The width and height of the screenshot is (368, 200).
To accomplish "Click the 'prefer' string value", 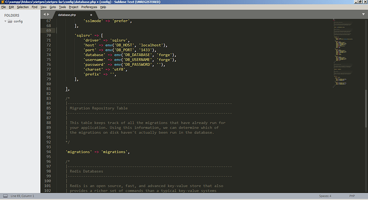I will coord(121,21).
